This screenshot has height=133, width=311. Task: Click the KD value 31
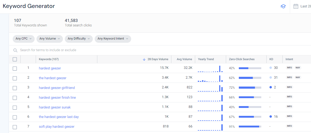click(x=276, y=78)
